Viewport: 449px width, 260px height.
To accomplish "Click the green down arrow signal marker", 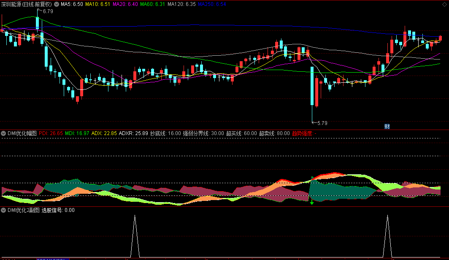I will coord(312,203).
